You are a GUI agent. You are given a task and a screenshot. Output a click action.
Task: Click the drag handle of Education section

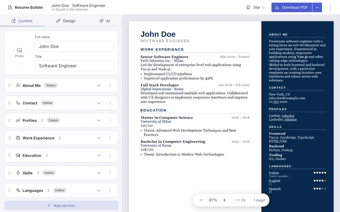tap(10, 155)
